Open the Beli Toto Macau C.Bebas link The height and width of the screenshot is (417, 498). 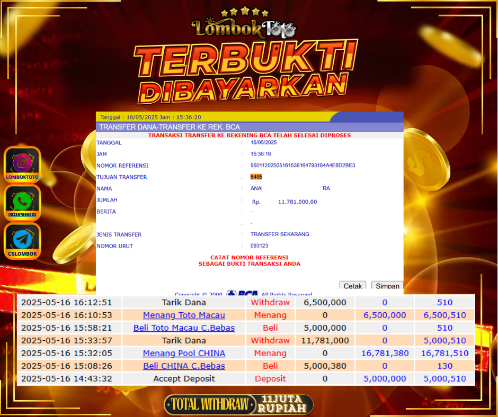tap(184, 328)
